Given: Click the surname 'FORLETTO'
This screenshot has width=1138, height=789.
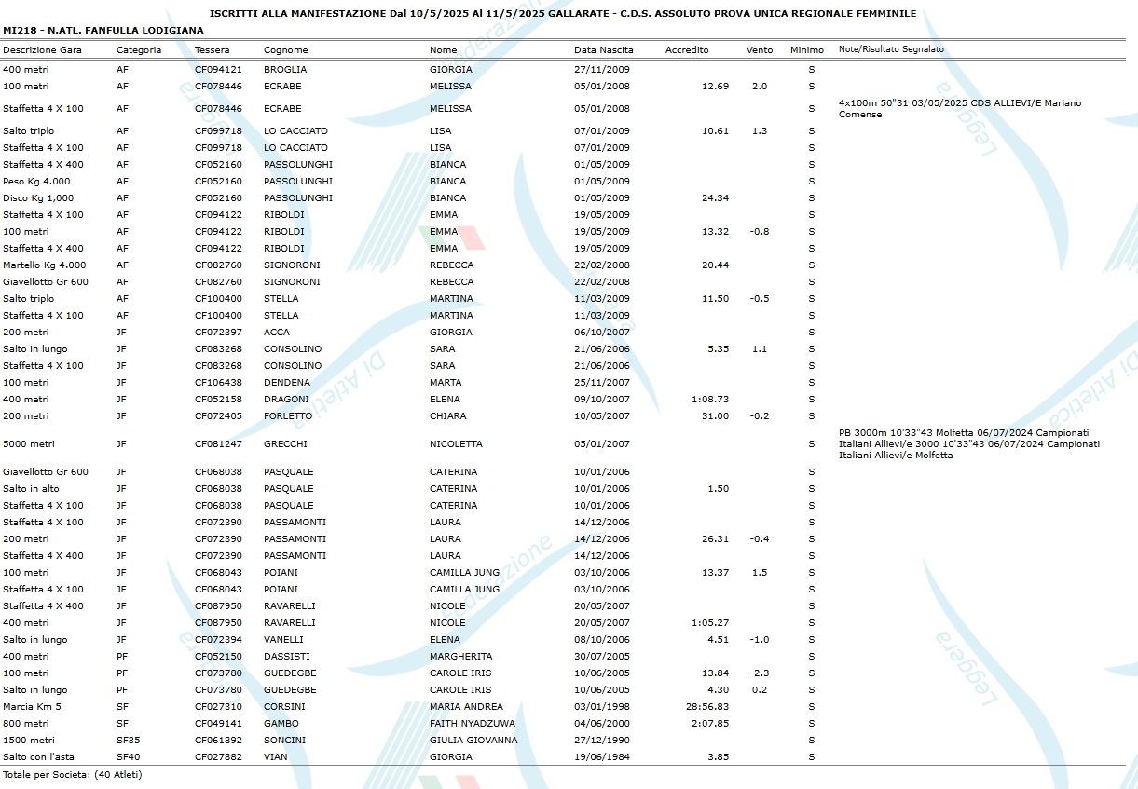Looking at the screenshot, I should click(288, 416).
